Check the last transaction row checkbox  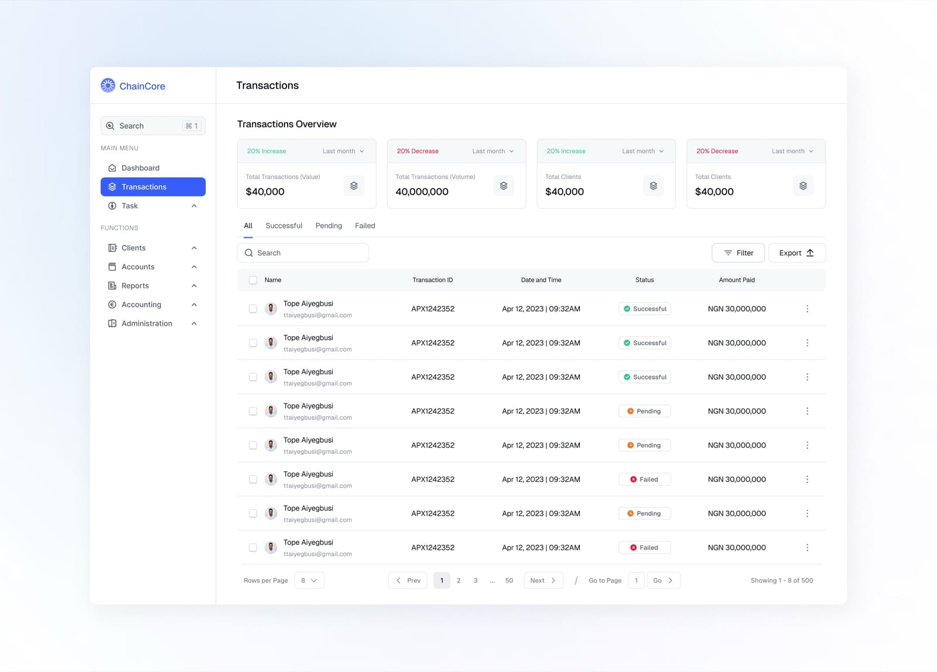point(253,547)
